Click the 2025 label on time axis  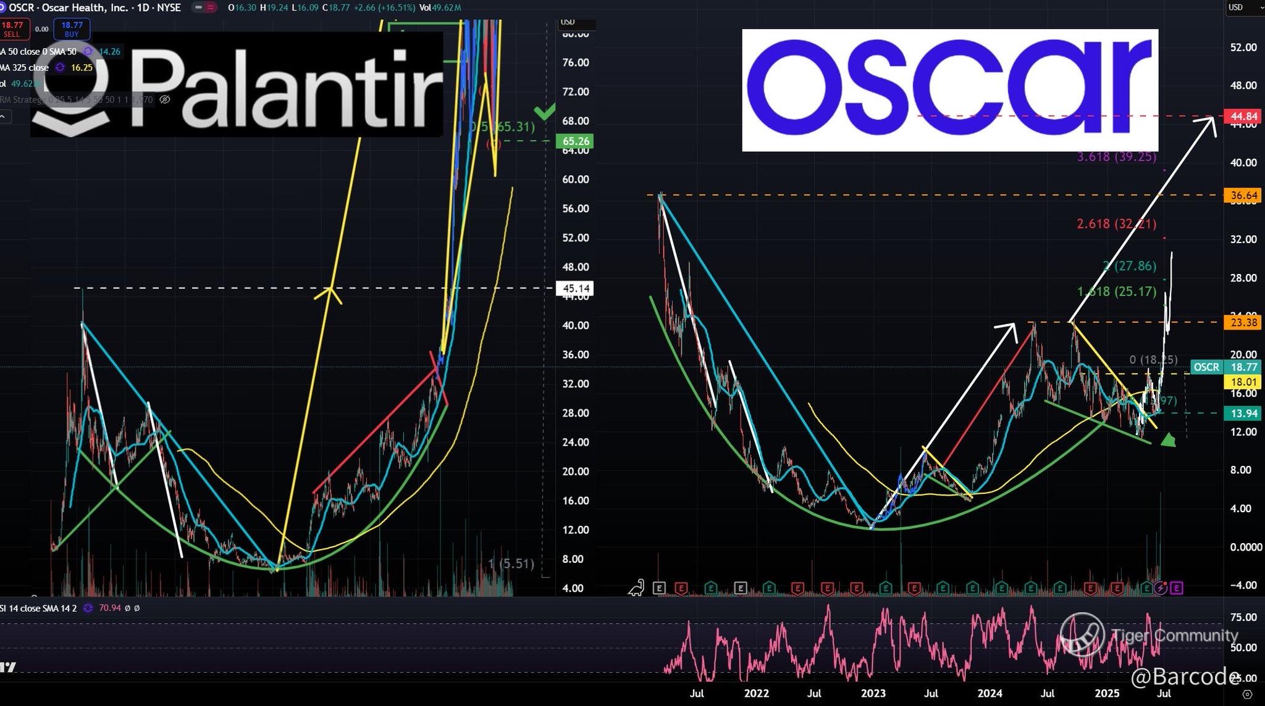click(x=1107, y=693)
